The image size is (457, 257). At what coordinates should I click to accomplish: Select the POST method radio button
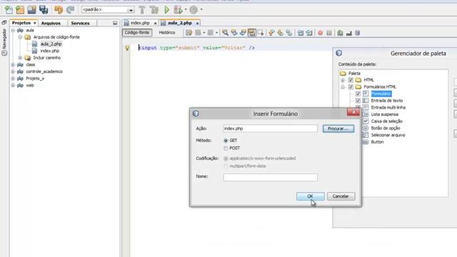(226, 148)
